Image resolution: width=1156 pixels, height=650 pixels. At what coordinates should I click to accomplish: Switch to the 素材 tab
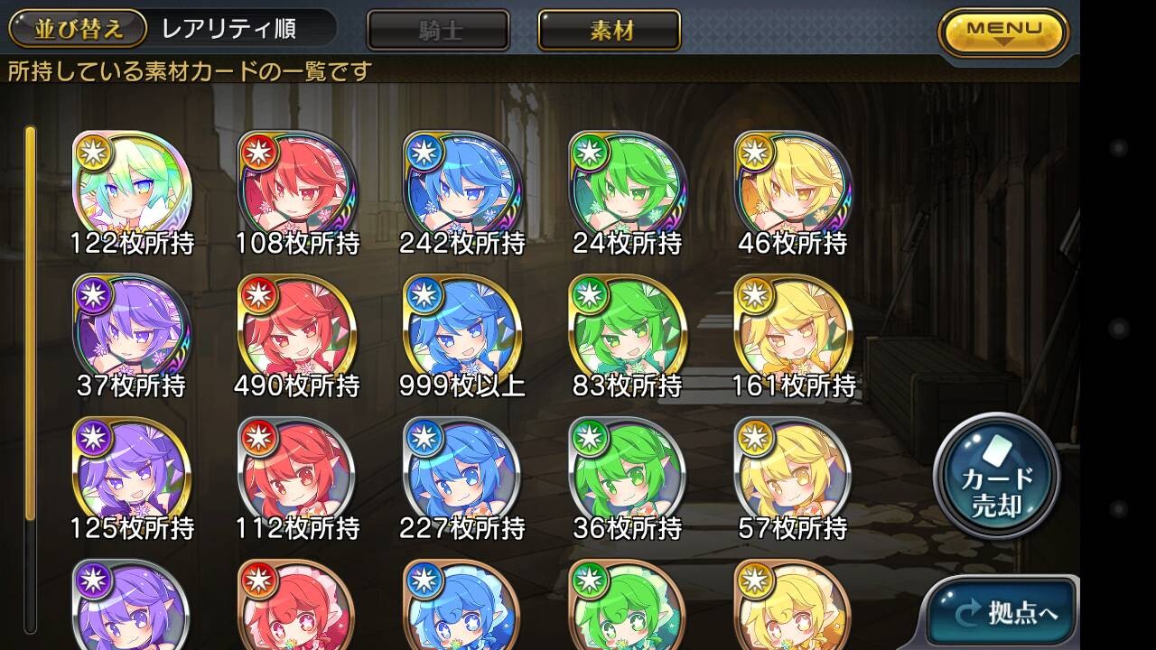coord(610,31)
